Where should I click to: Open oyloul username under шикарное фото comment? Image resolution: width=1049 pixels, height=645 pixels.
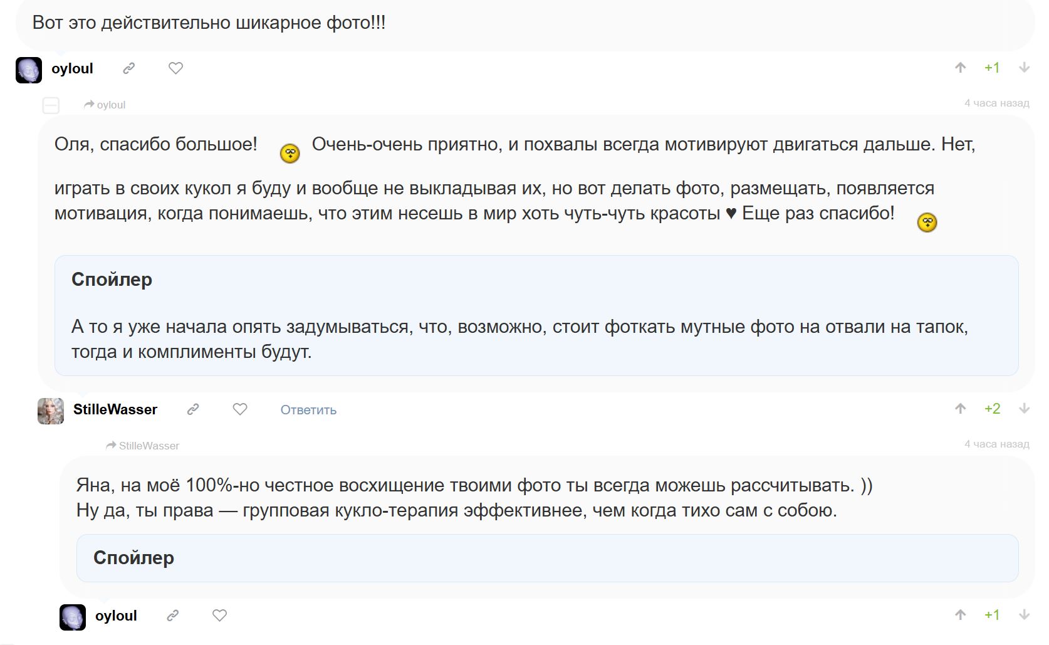(x=72, y=68)
